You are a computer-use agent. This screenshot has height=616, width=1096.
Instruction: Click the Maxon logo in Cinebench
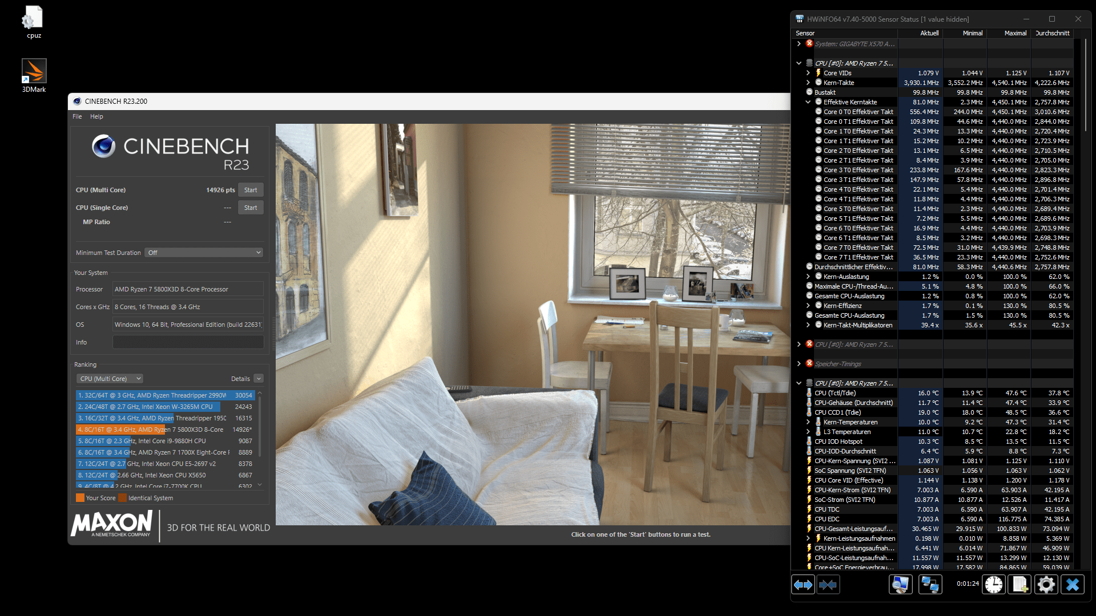(x=112, y=524)
